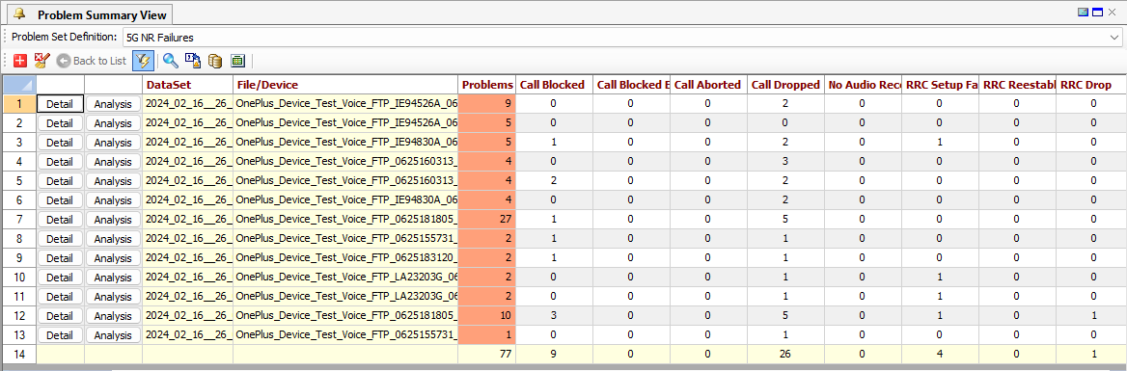The image size is (1127, 371).
Task: Click Call Blocked value 3 in row 12
Action: pos(554,316)
